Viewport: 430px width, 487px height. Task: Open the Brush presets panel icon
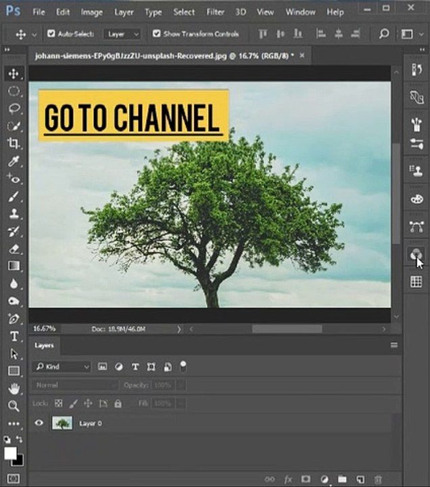point(416,124)
